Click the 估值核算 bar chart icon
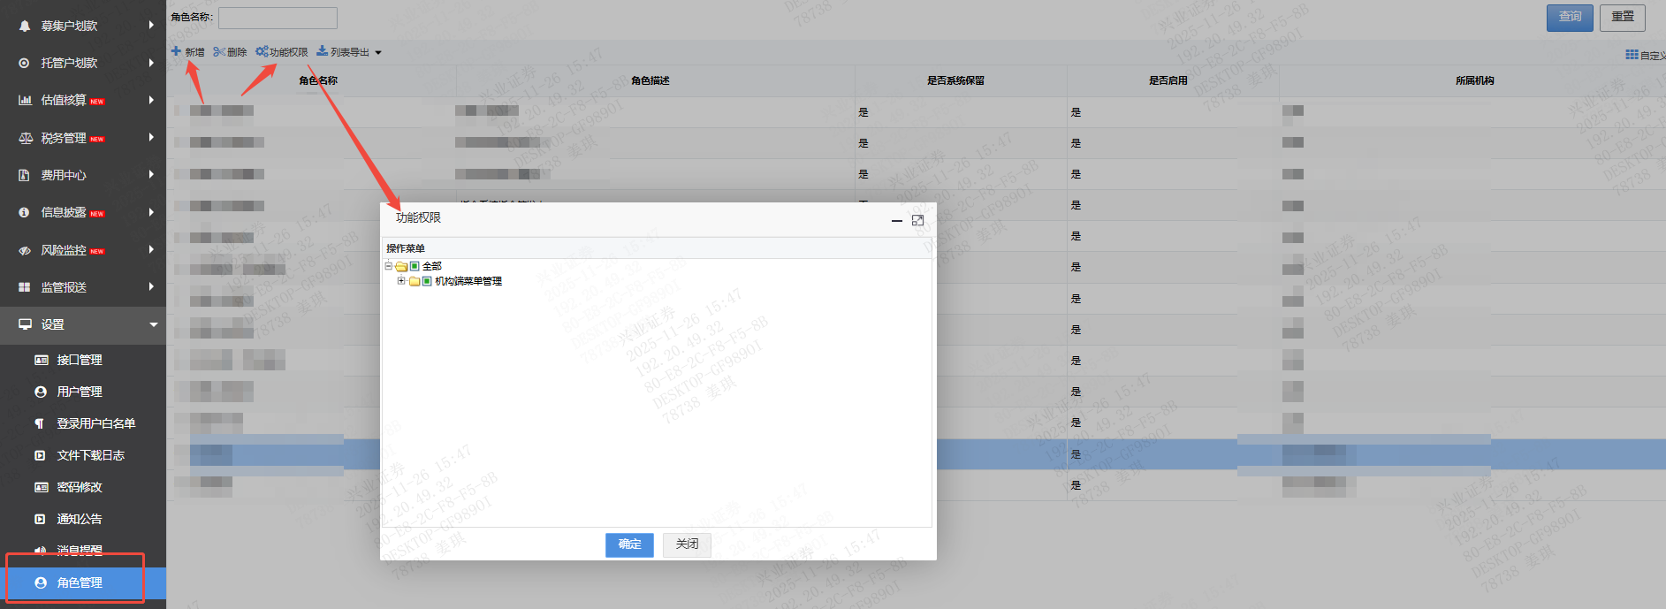This screenshot has width=1666, height=609. click(25, 100)
